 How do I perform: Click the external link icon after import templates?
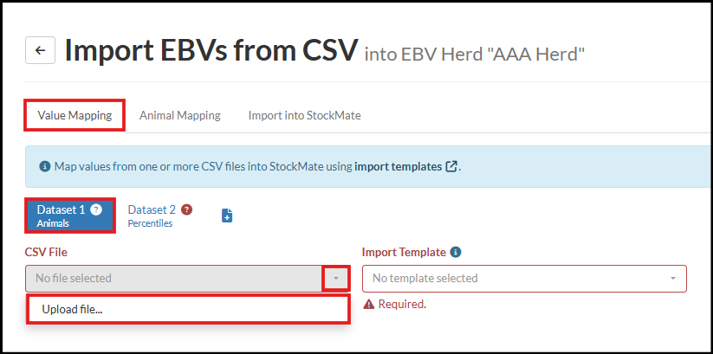[x=451, y=166]
